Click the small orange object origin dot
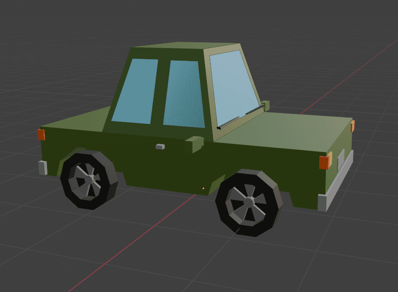This screenshot has height=292, width=398. click(203, 188)
